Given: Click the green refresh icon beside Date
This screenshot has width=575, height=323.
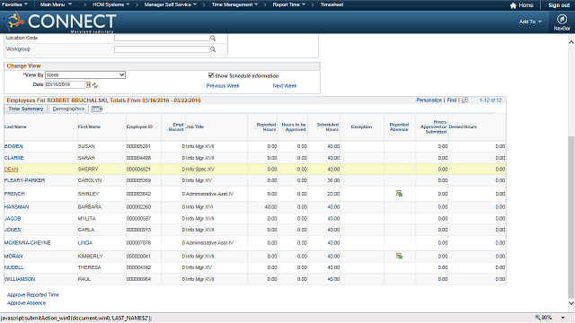Looking at the screenshot, I should point(95,85).
